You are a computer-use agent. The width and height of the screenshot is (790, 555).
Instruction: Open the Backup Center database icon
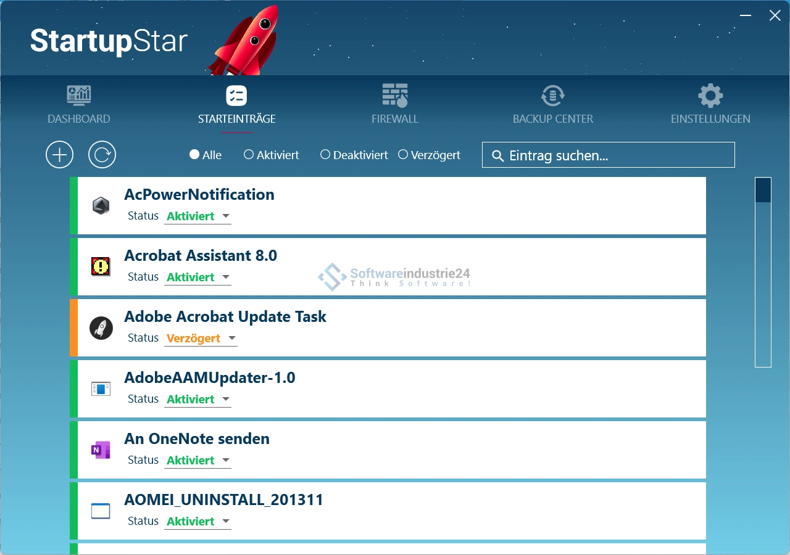[x=552, y=96]
